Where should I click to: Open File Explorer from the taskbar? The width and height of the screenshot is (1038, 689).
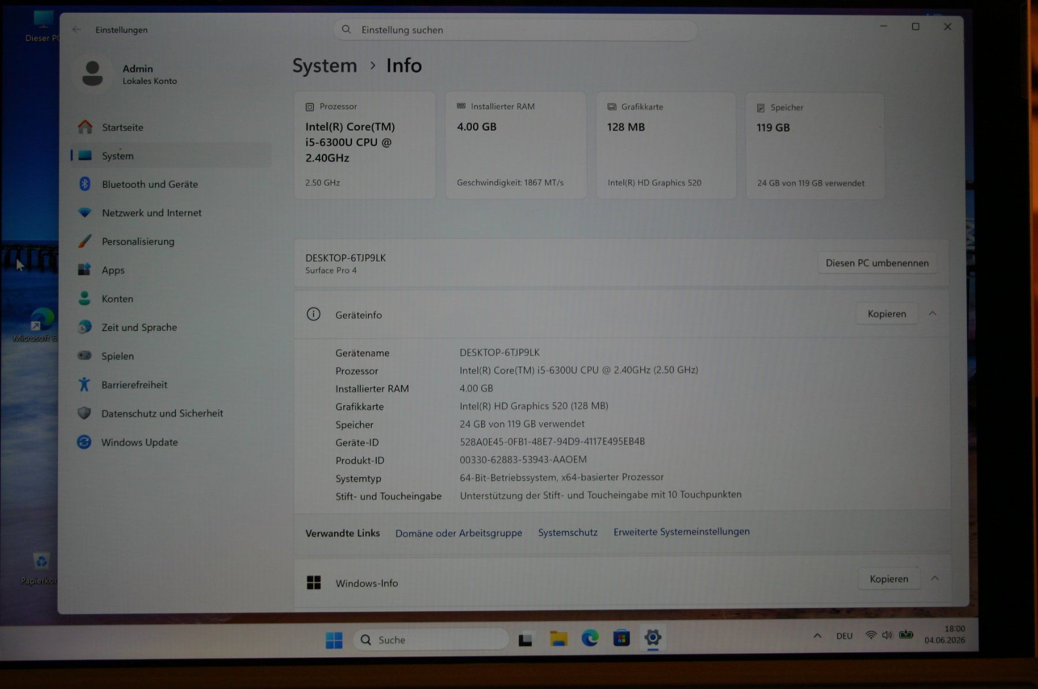coord(558,639)
